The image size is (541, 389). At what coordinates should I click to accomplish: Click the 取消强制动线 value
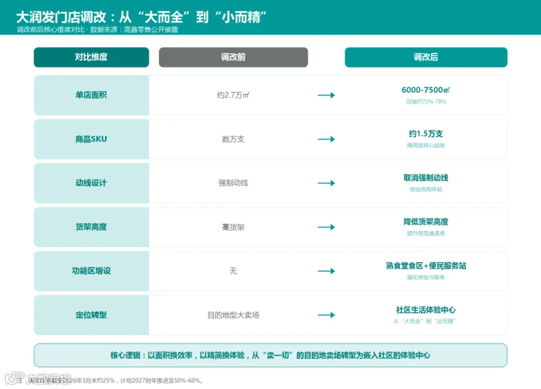click(x=426, y=178)
